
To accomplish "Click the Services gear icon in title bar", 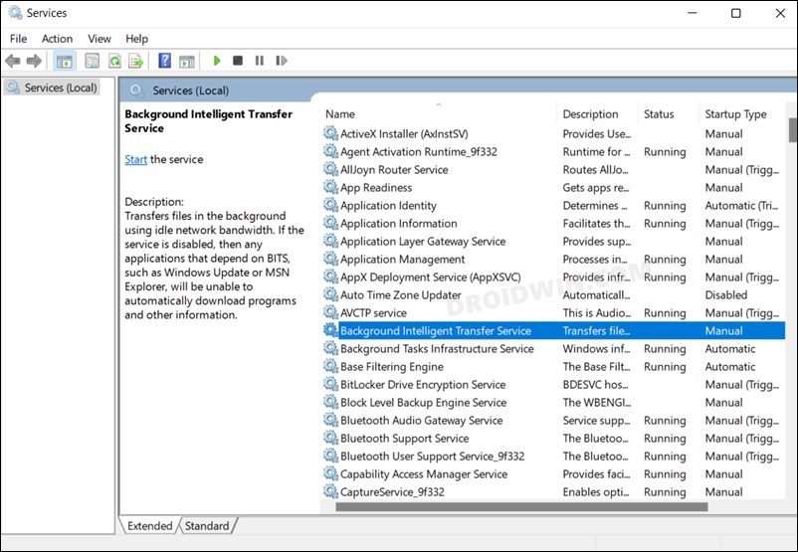I will coord(15,12).
